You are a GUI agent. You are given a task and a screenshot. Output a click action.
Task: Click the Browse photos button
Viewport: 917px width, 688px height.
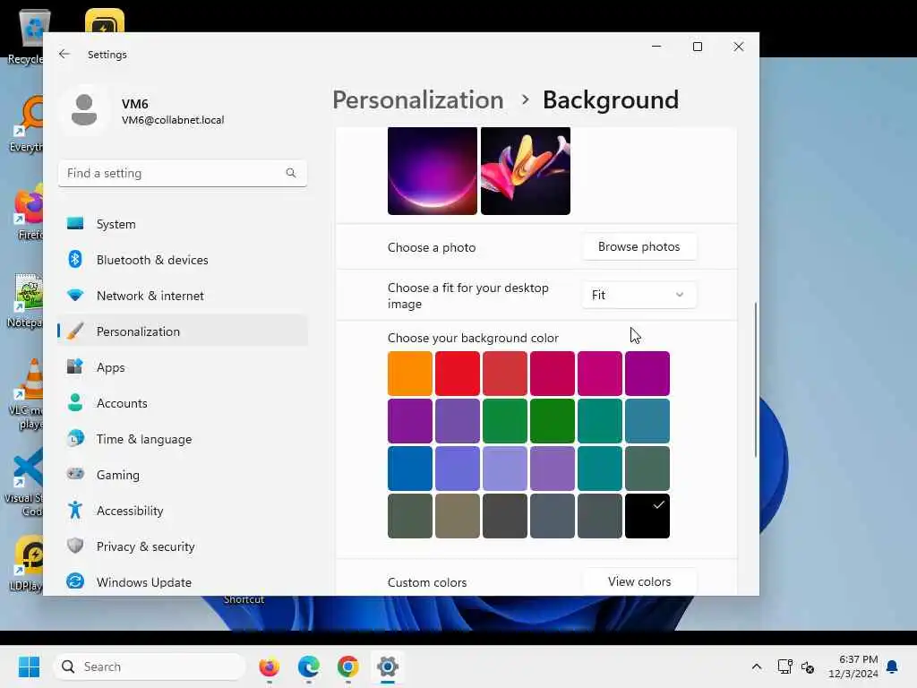coord(638,246)
